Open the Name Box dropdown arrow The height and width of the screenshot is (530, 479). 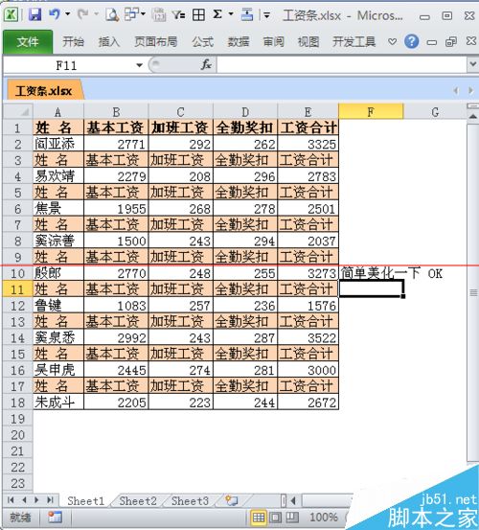[x=139, y=65]
